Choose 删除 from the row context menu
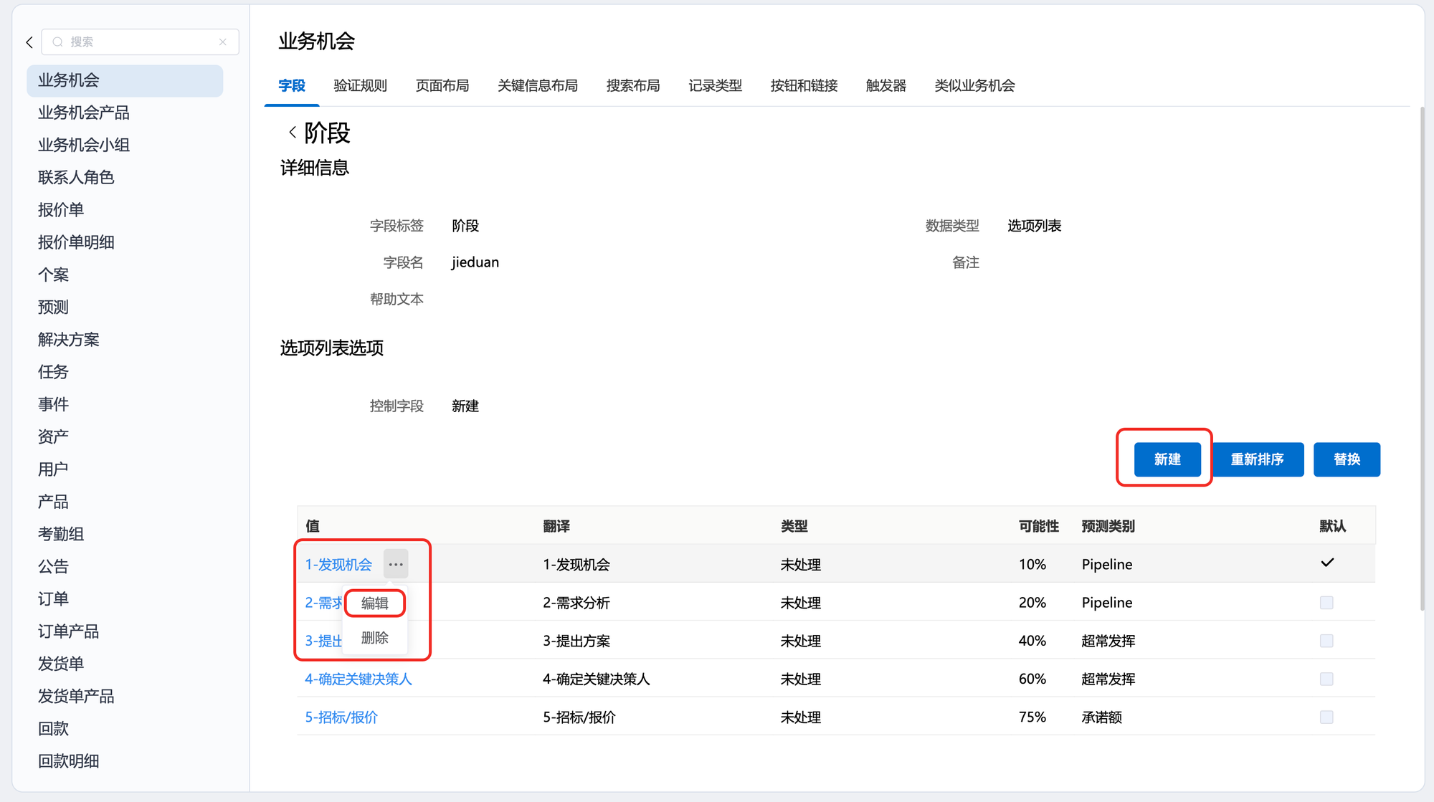Screen dimensions: 1434x802 (x=374, y=638)
